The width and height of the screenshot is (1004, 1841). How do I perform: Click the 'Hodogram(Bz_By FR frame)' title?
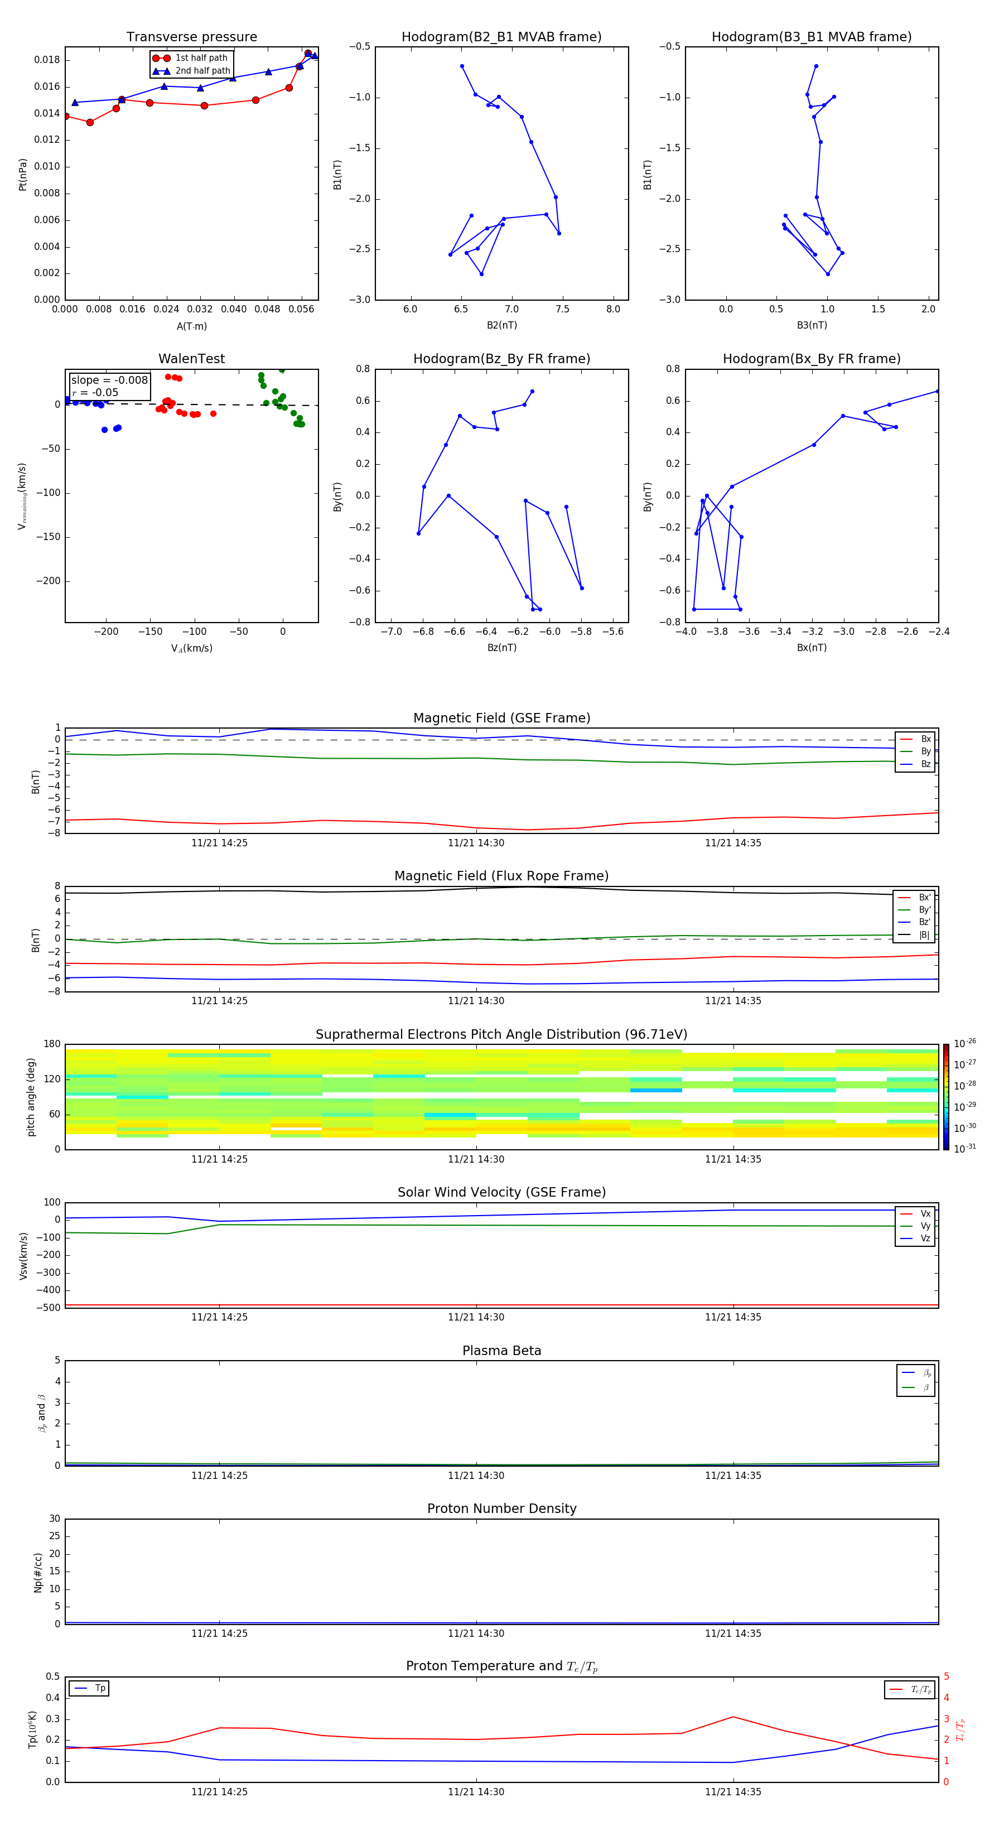pos(501,359)
